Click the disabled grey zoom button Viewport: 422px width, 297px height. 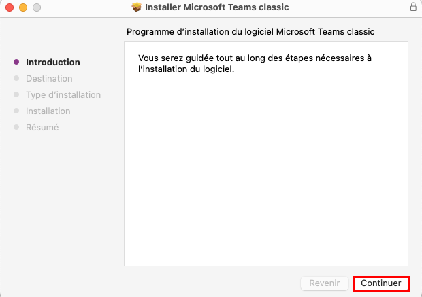click(37, 7)
